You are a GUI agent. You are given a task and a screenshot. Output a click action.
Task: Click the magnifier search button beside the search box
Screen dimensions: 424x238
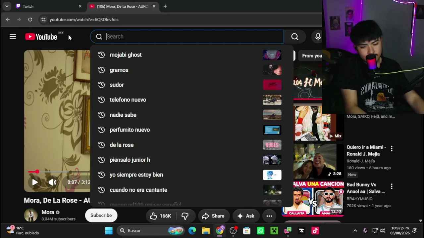coord(295,37)
